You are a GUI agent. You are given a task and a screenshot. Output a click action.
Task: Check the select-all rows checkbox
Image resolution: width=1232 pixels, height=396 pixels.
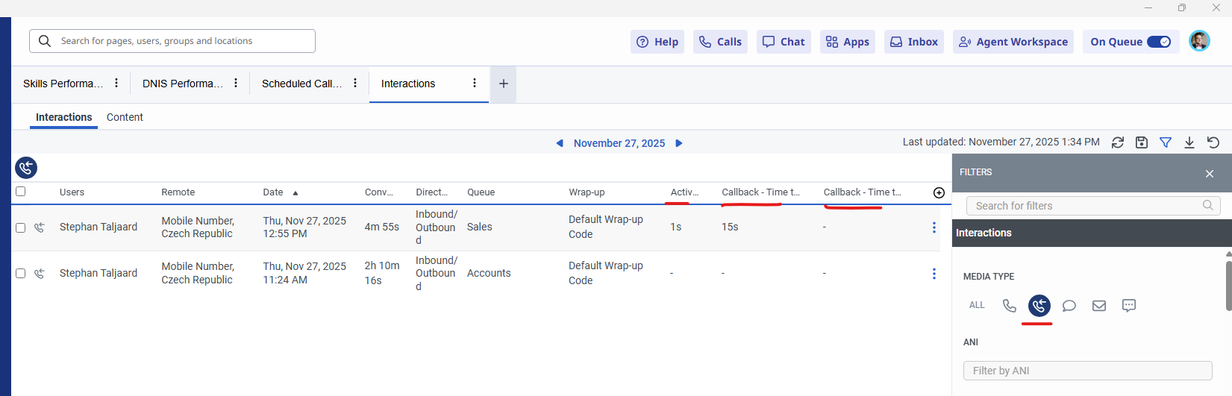pyautogui.click(x=21, y=192)
